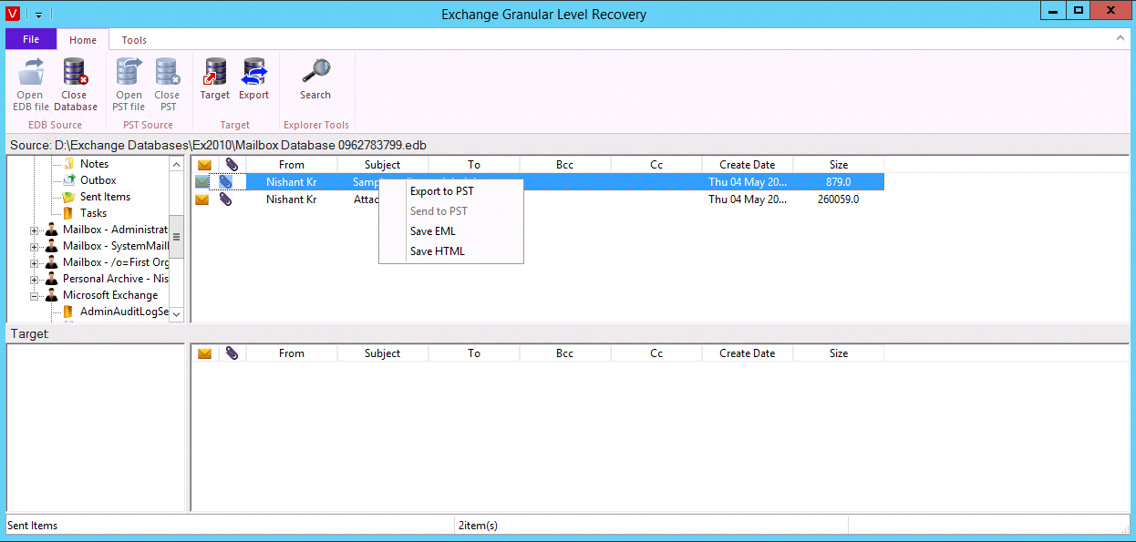Viewport: 1136px width, 542px height.
Task: Select the Notes folder in tree
Action: tap(94, 164)
